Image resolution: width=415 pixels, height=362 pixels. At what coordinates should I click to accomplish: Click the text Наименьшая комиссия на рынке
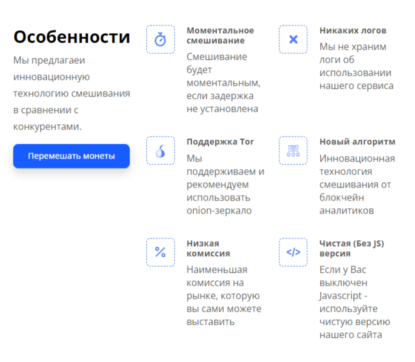tap(224, 296)
